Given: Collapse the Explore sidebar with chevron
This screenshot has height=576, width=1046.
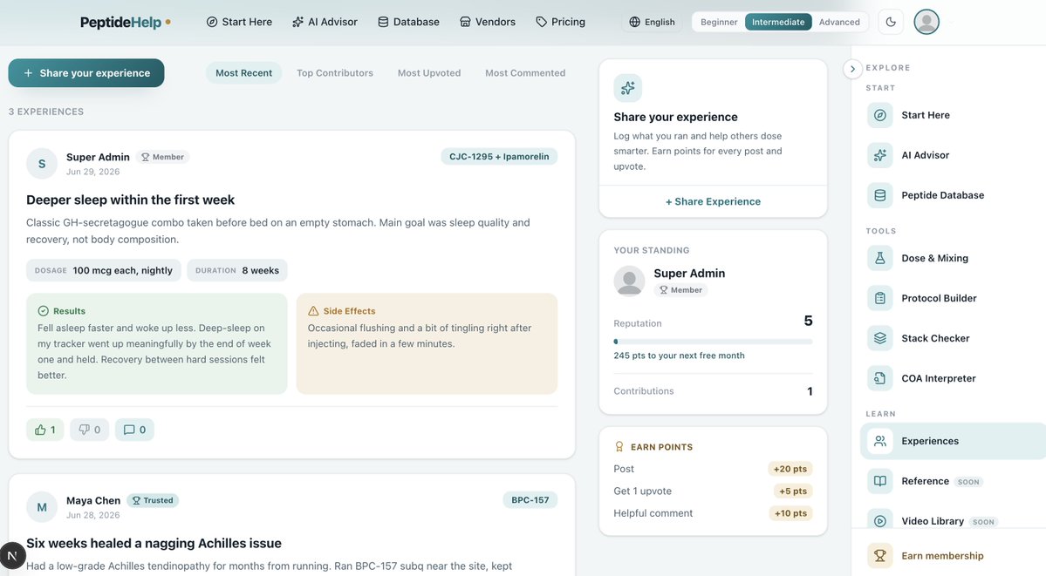Looking at the screenshot, I should pos(851,69).
